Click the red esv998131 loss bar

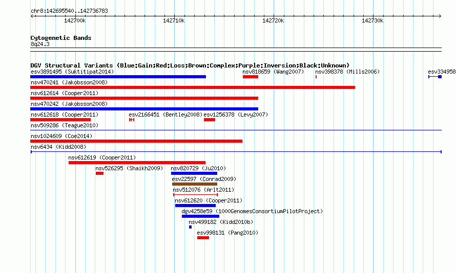click(203, 238)
